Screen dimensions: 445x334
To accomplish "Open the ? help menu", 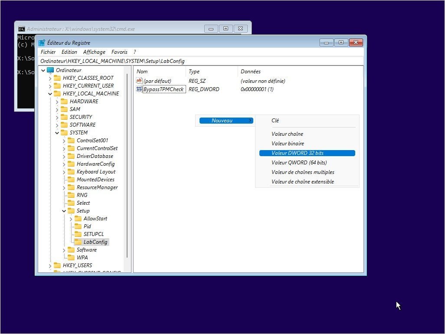I will (x=135, y=52).
